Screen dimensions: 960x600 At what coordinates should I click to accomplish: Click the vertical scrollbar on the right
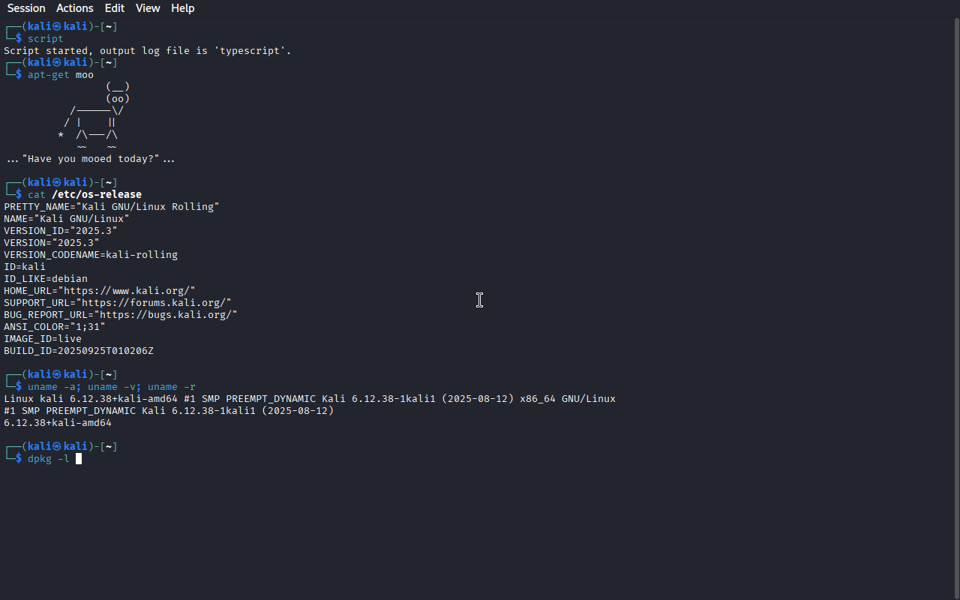[956, 307]
